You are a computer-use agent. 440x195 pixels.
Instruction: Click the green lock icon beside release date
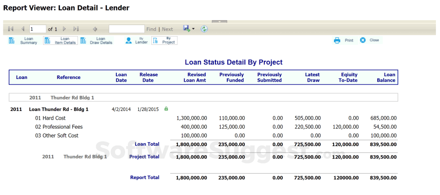[166, 109]
